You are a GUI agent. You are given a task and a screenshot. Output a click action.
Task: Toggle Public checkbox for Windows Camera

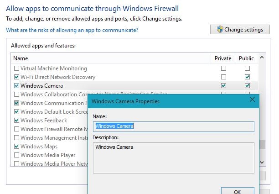coord(247,86)
